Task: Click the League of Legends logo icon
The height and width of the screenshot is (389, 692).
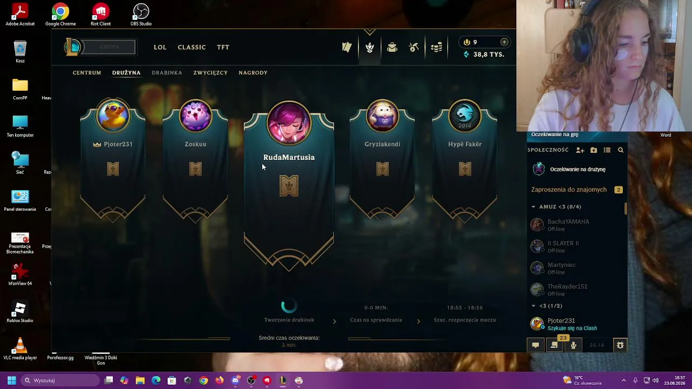Action: (74, 47)
